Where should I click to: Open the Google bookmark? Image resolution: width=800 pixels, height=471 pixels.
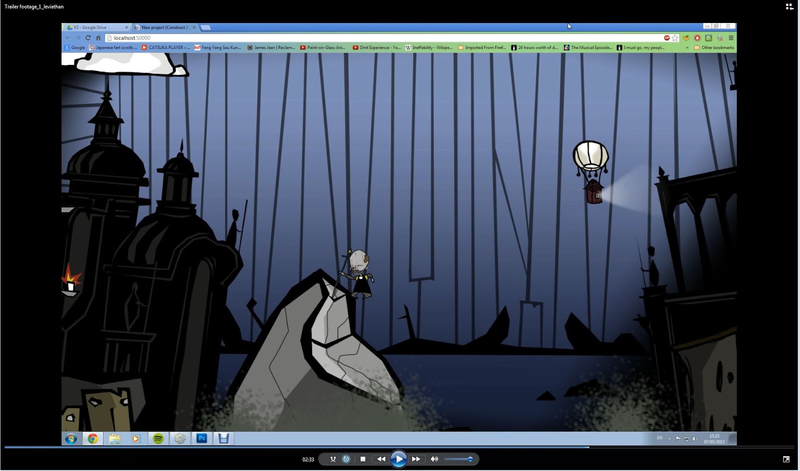coord(74,47)
